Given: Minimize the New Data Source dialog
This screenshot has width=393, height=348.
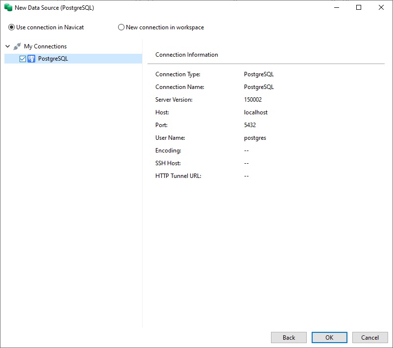Looking at the screenshot, I should 337,7.
